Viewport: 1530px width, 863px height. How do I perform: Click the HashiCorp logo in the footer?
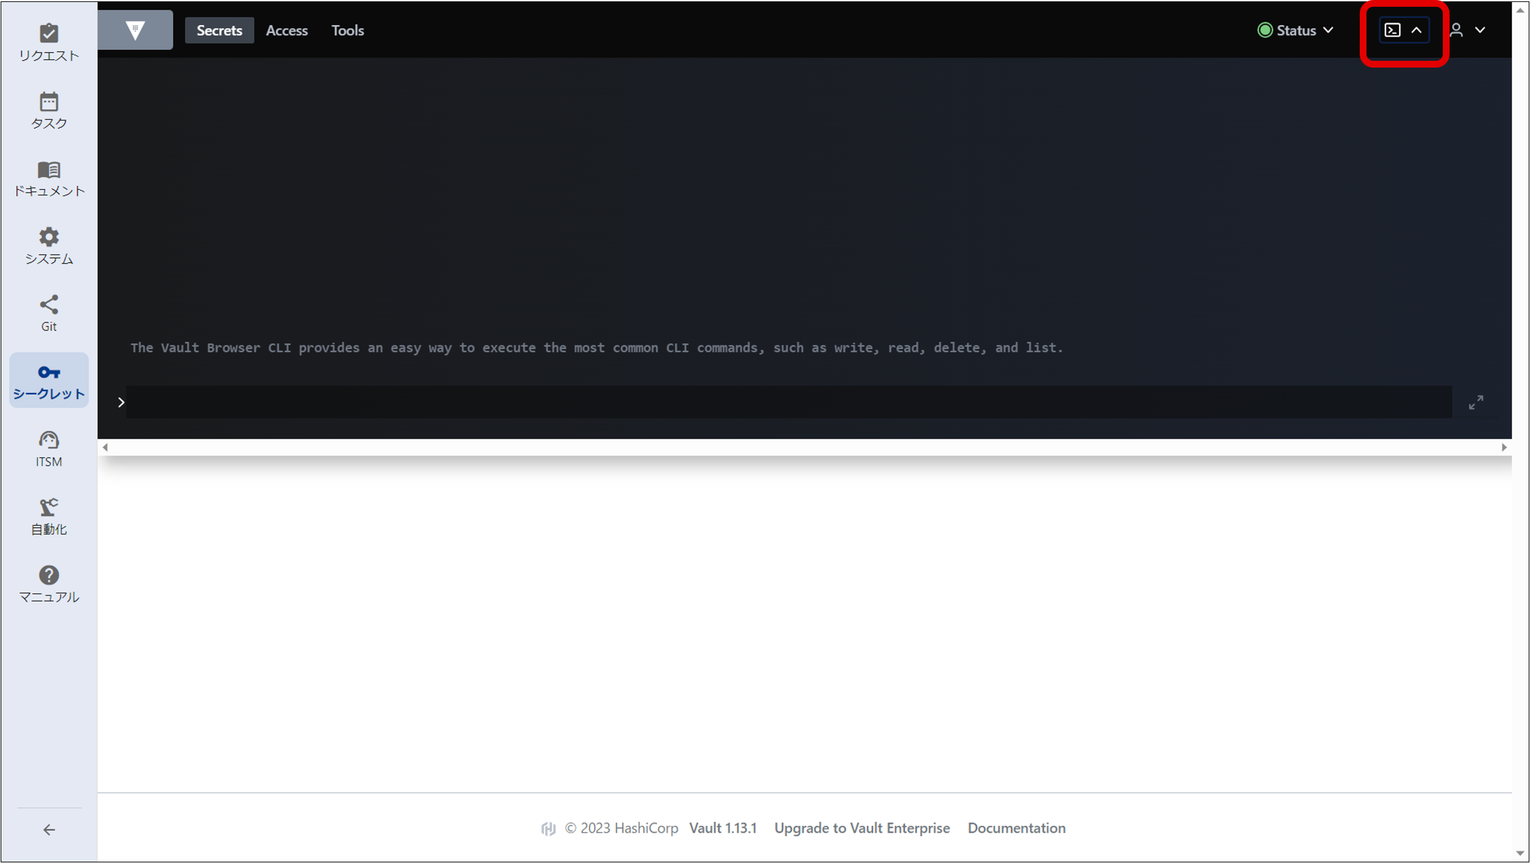[x=549, y=828]
